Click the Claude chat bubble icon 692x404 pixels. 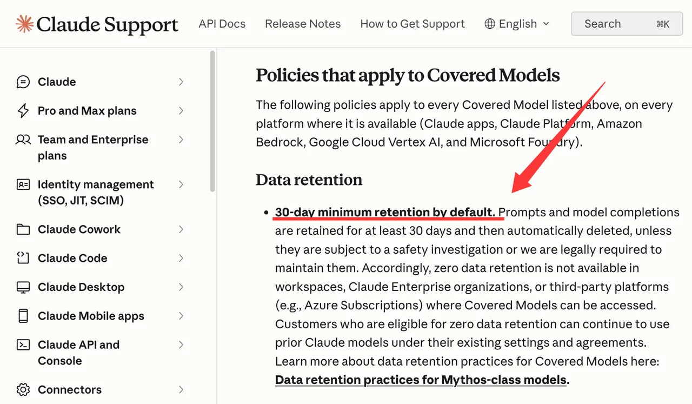tap(23, 82)
